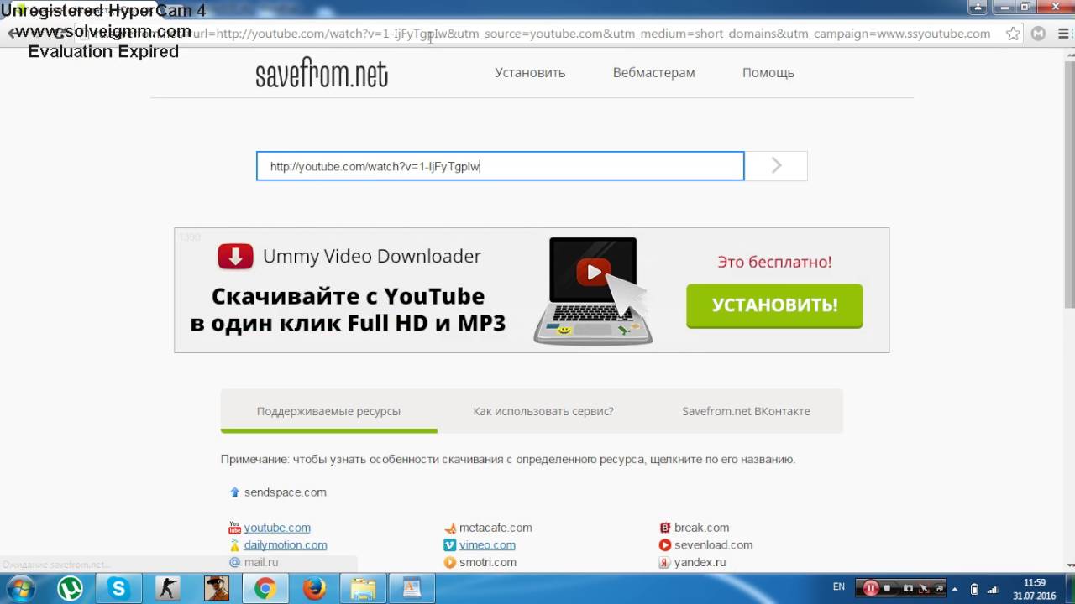Click the arrow download submit button
This screenshot has height=604, width=1075.
(x=776, y=166)
